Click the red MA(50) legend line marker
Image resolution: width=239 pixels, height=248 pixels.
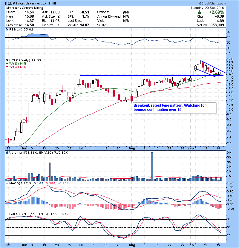coord(7,67)
